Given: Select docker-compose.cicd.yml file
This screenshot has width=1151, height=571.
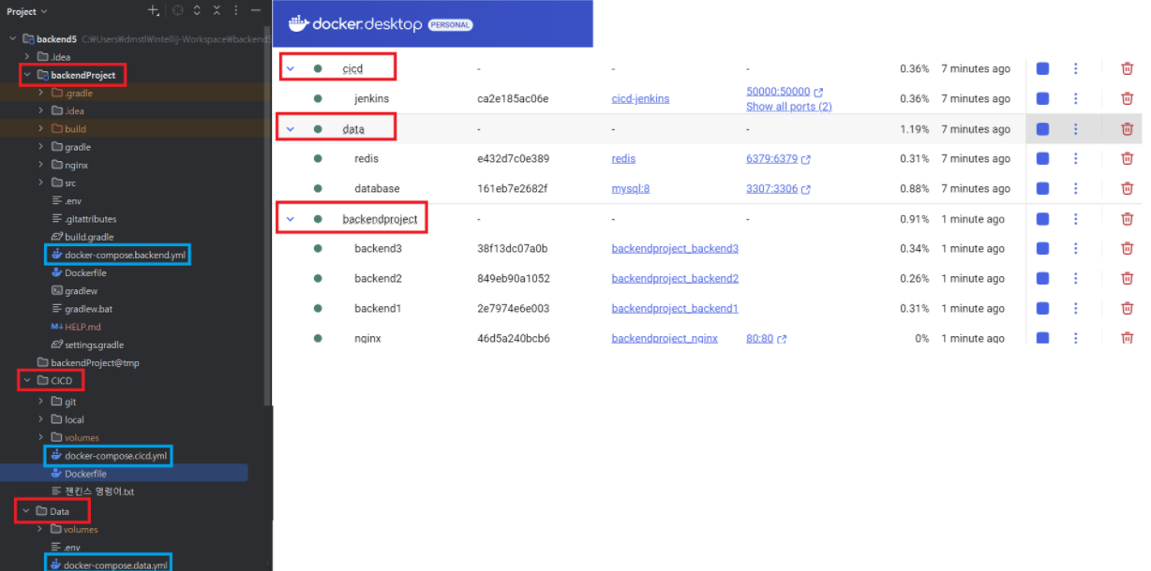Looking at the screenshot, I should [x=109, y=456].
